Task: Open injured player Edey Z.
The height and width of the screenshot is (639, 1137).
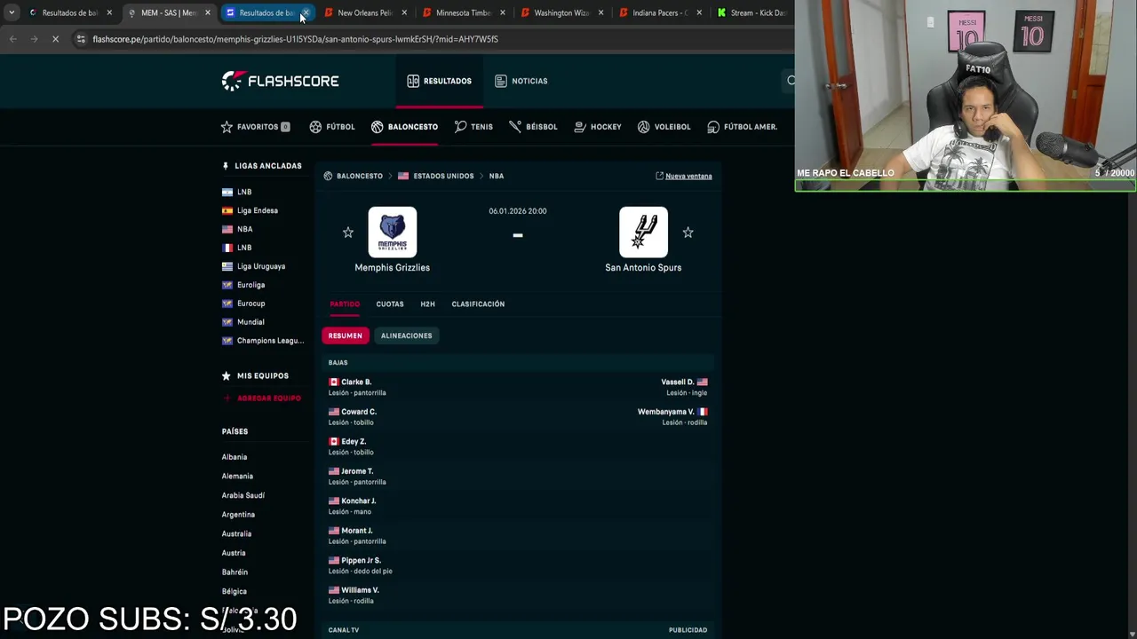Action: pos(354,441)
